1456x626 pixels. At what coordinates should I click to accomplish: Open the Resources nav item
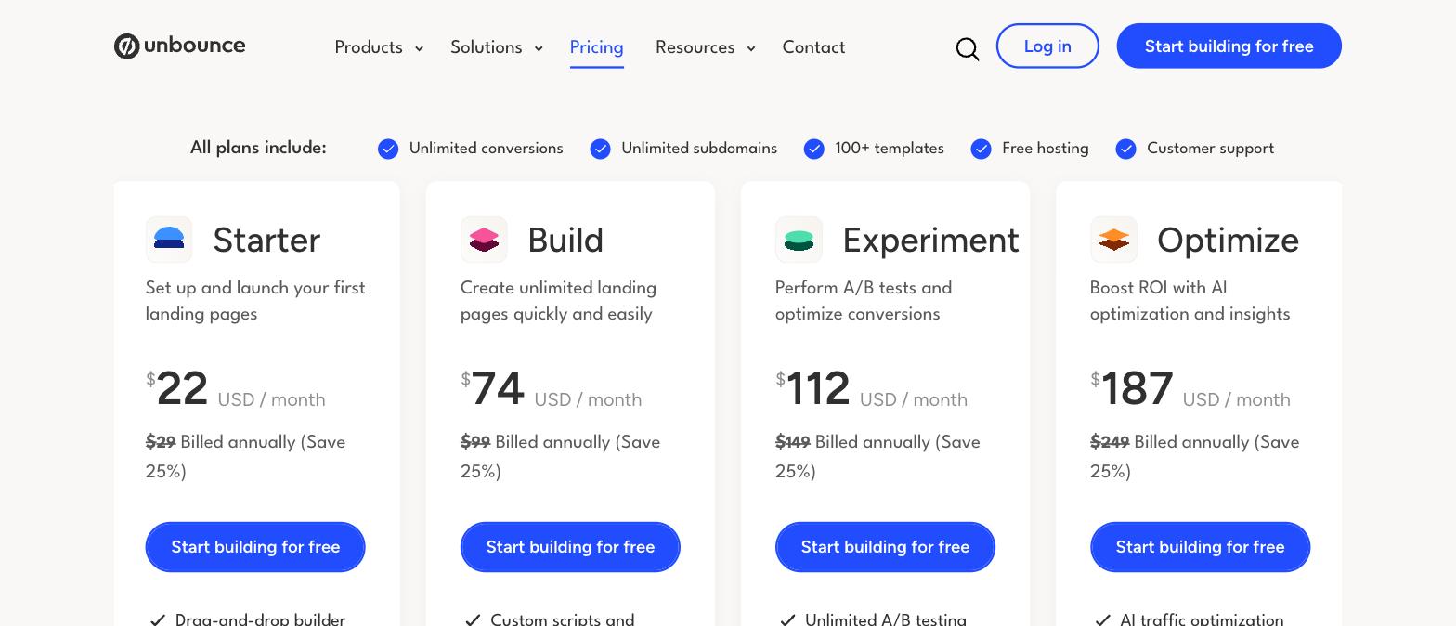(x=695, y=47)
